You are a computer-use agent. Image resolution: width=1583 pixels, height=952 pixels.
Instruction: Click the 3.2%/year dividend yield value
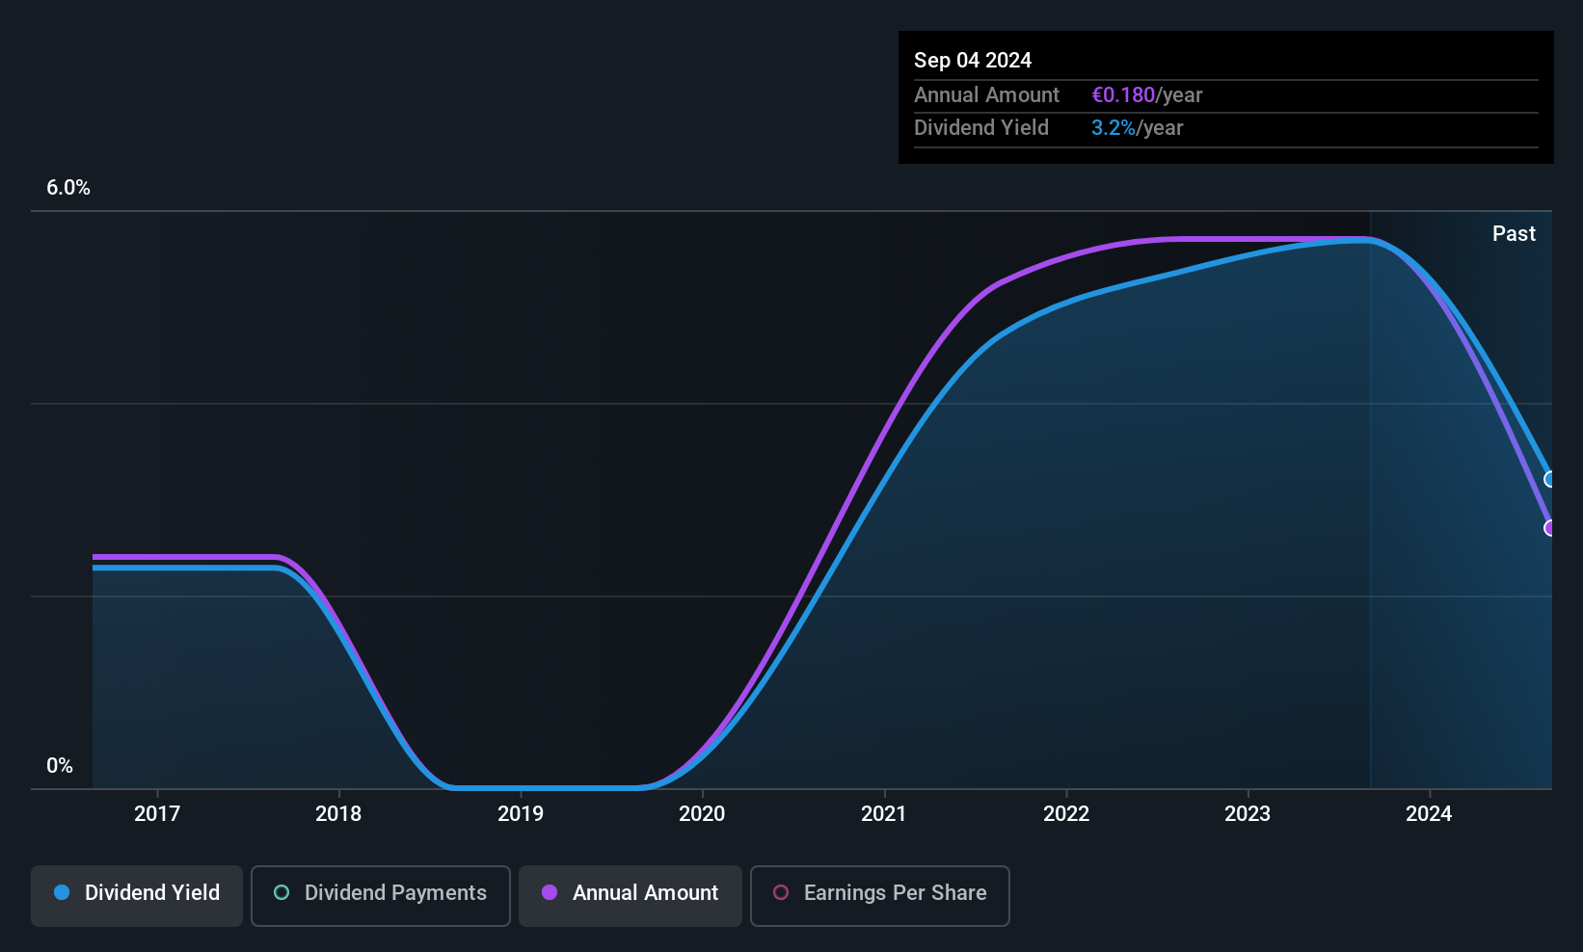pos(1137,127)
